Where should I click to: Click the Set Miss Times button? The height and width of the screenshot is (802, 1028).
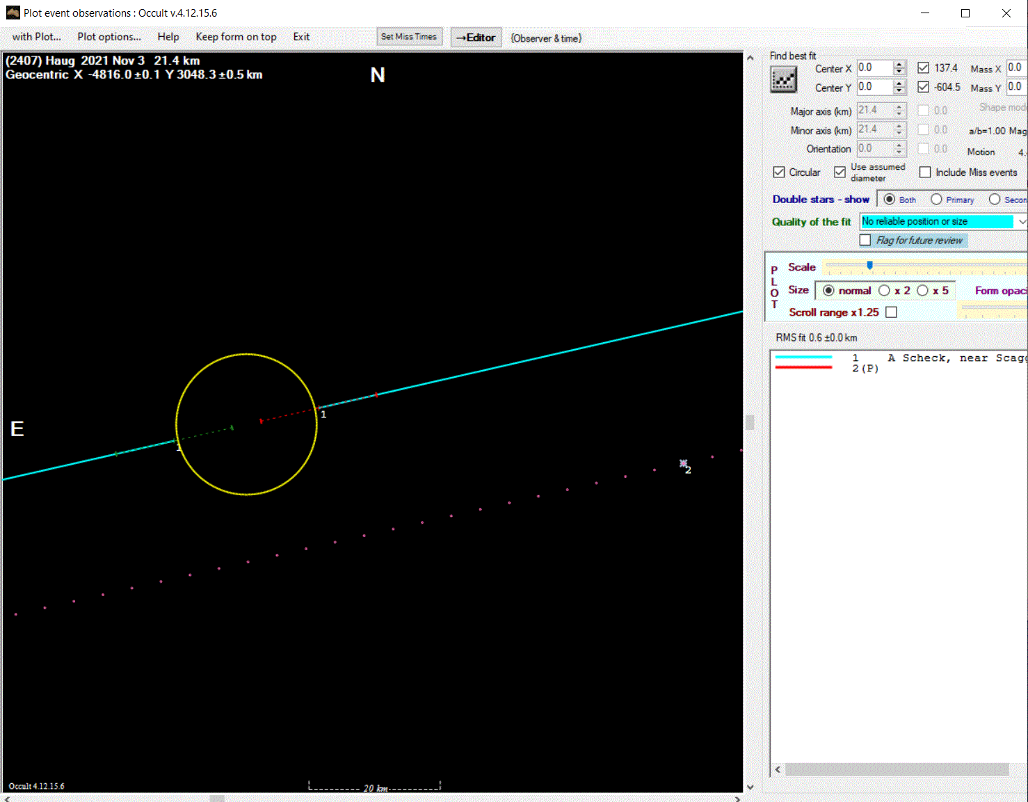[409, 37]
